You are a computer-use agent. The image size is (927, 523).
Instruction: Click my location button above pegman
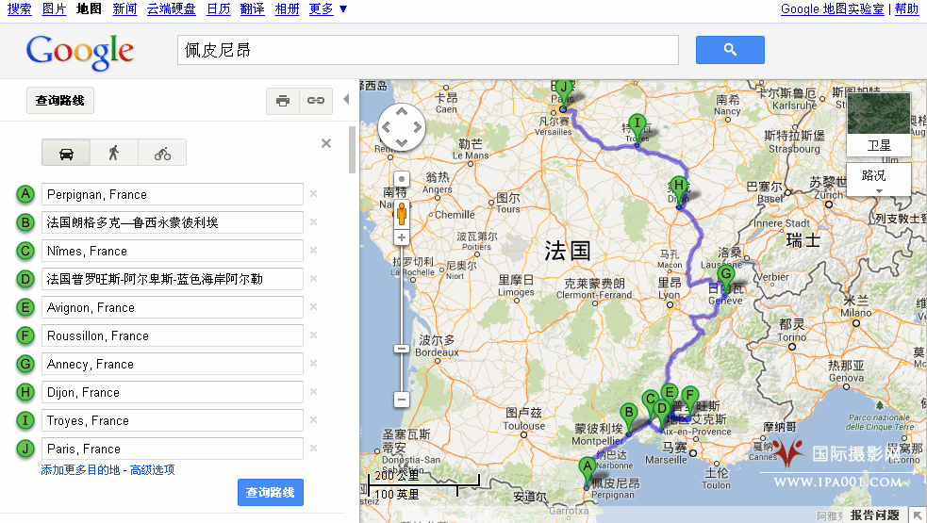(402, 179)
